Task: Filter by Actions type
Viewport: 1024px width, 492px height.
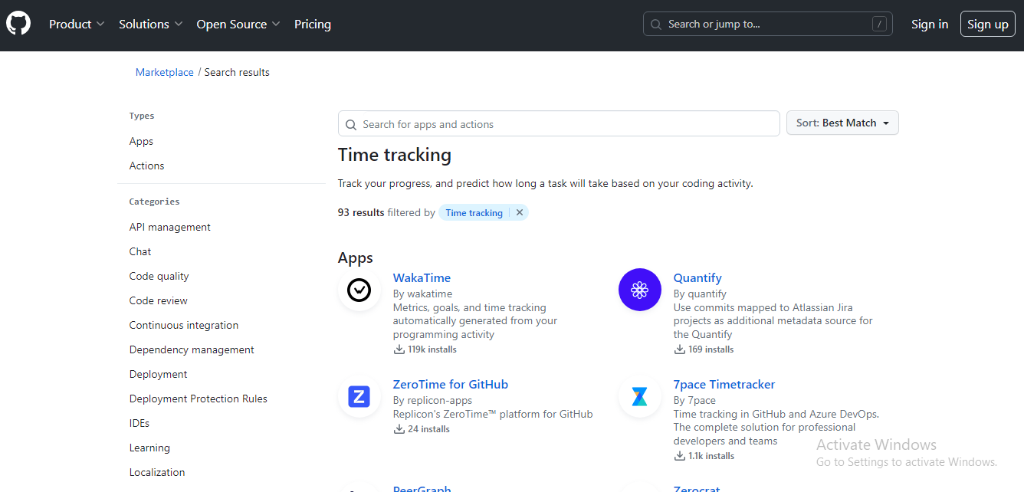Action: 146,166
